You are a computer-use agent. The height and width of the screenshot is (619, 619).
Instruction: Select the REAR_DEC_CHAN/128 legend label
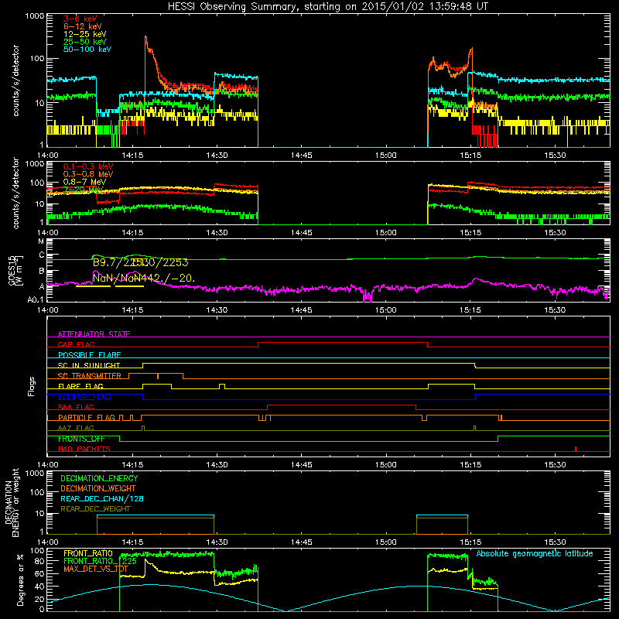click(102, 498)
